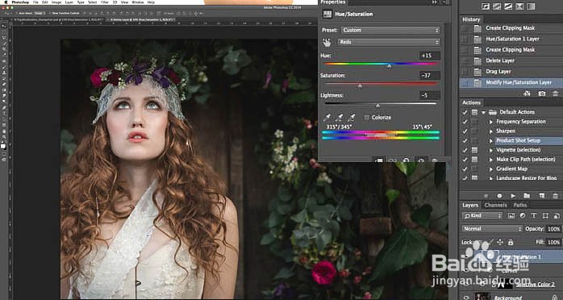Open the Preset Custom dropdown
Viewport: 563px width, 300px height.
[x=390, y=30]
